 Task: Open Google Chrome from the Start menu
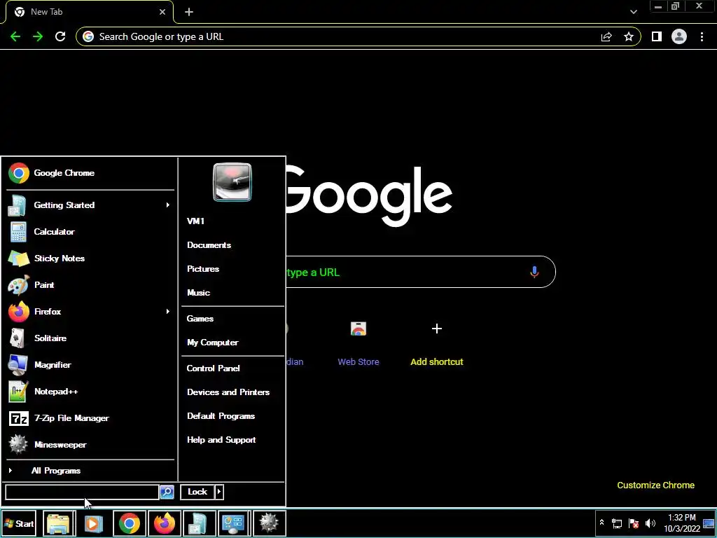coord(90,173)
